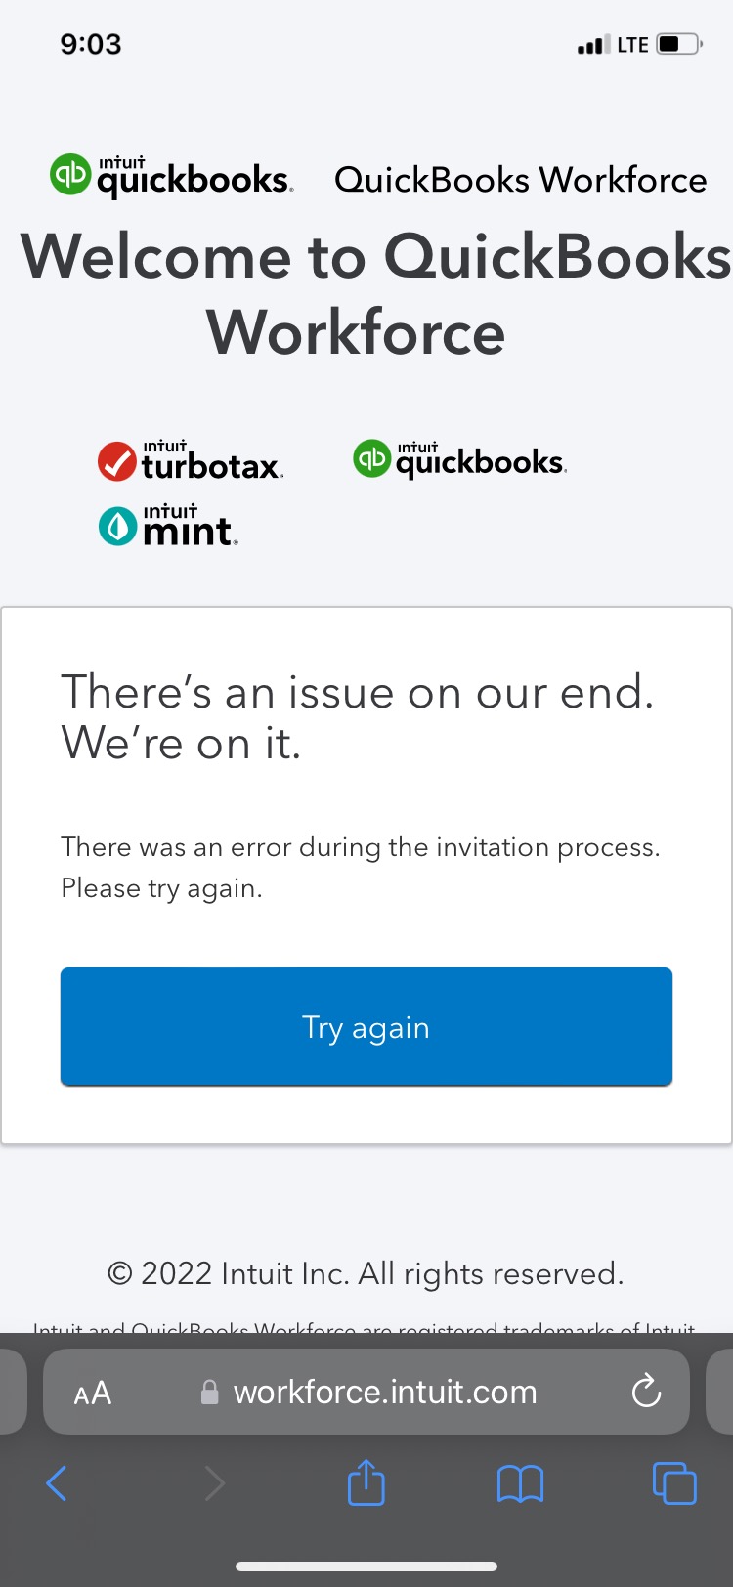Select the Intuit Mint logo

(x=166, y=526)
